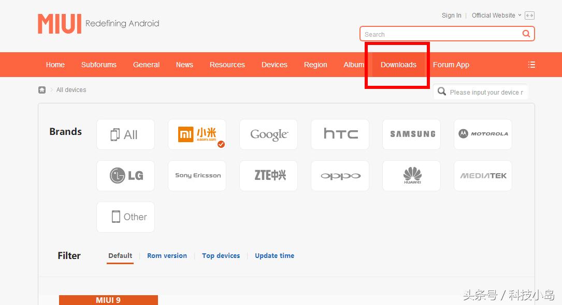Filter by Top devices
The width and height of the screenshot is (562, 305).
(221, 256)
